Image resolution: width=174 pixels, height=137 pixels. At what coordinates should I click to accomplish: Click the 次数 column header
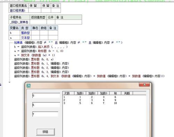click(x=69, y=93)
